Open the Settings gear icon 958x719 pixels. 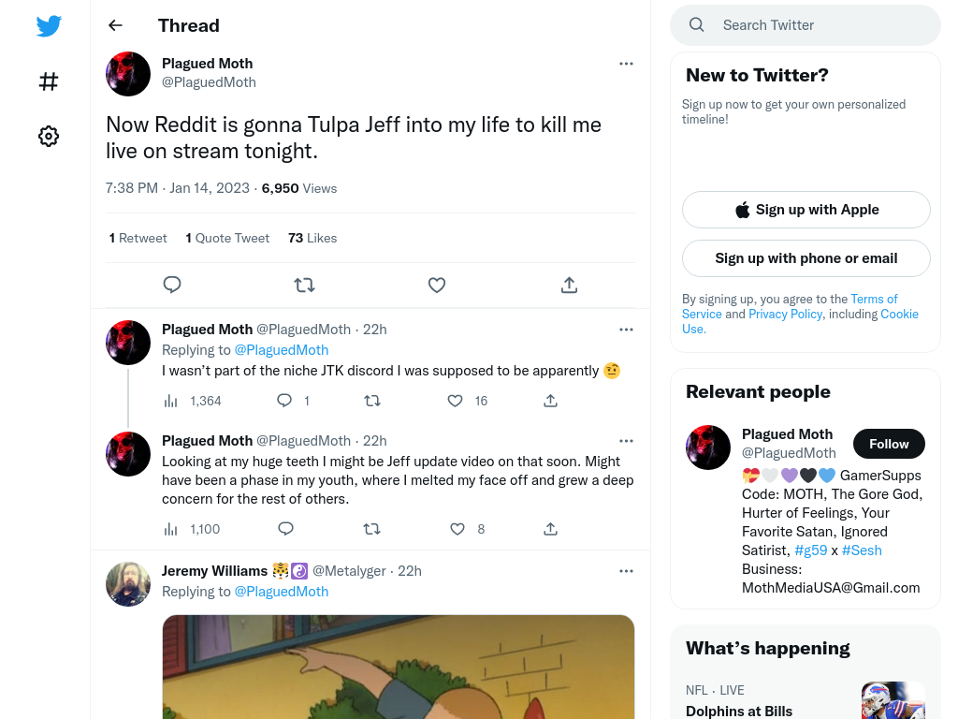coord(49,136)
